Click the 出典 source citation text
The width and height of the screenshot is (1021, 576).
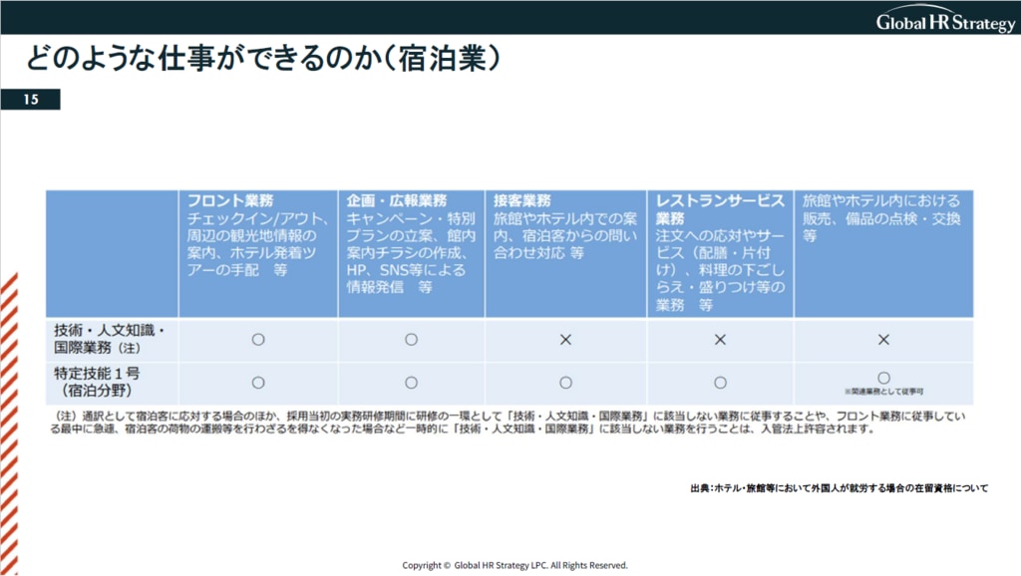(x=838, y=489)
